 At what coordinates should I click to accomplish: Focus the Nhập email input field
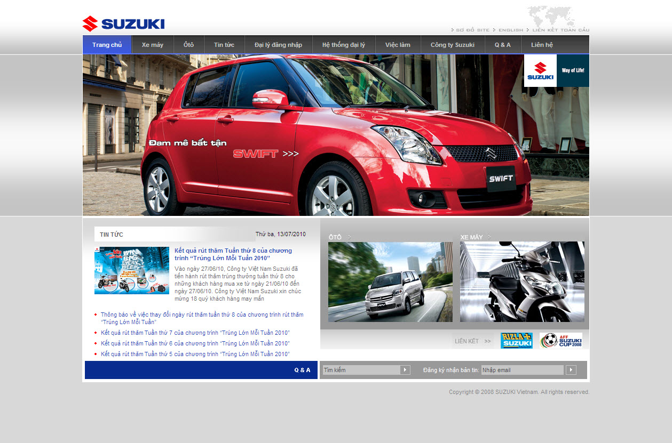(523, 370)
